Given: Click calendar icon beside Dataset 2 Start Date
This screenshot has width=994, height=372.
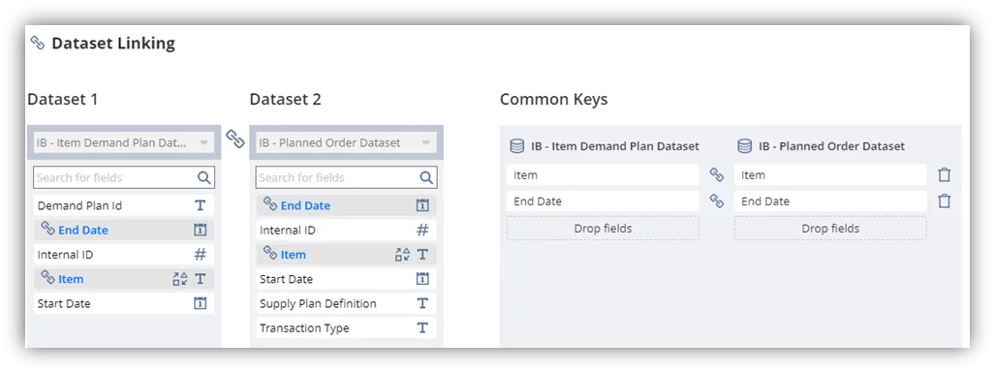Looking at the screenshot, I should point(422,279).
